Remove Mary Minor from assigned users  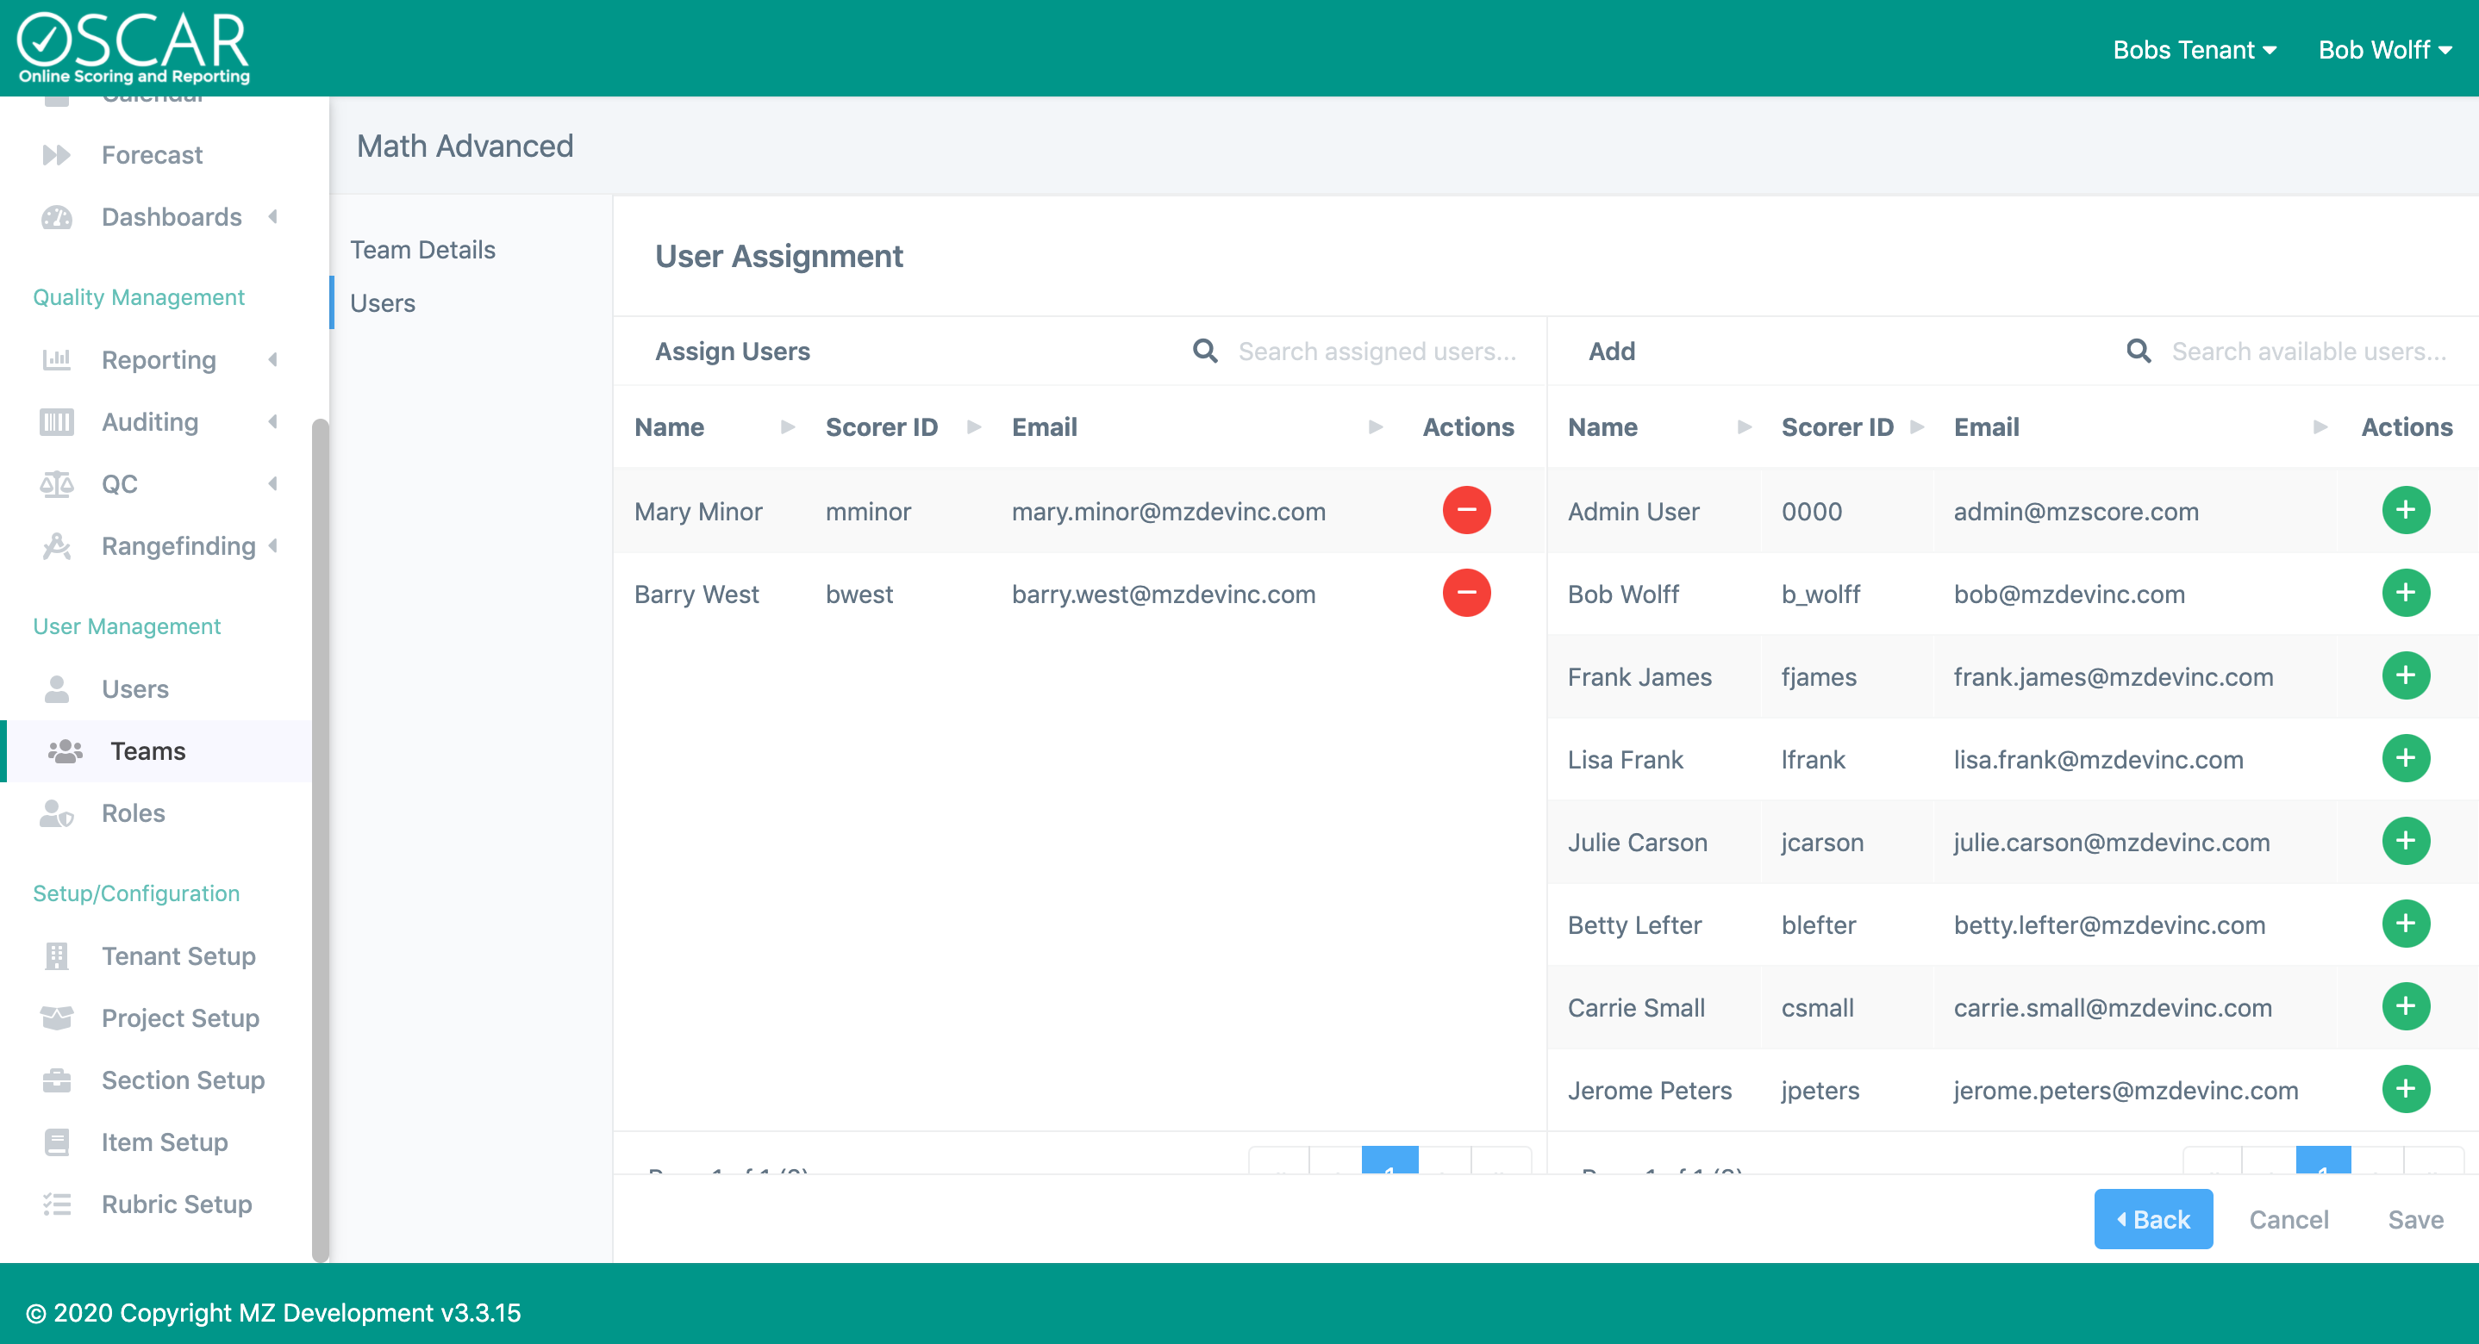coord(1465,510)
